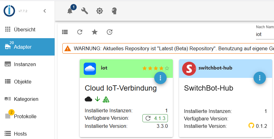Click the ioBroker logo
Image resolution: width=274 pixels, height=139 pixels.
pos(9,11)
